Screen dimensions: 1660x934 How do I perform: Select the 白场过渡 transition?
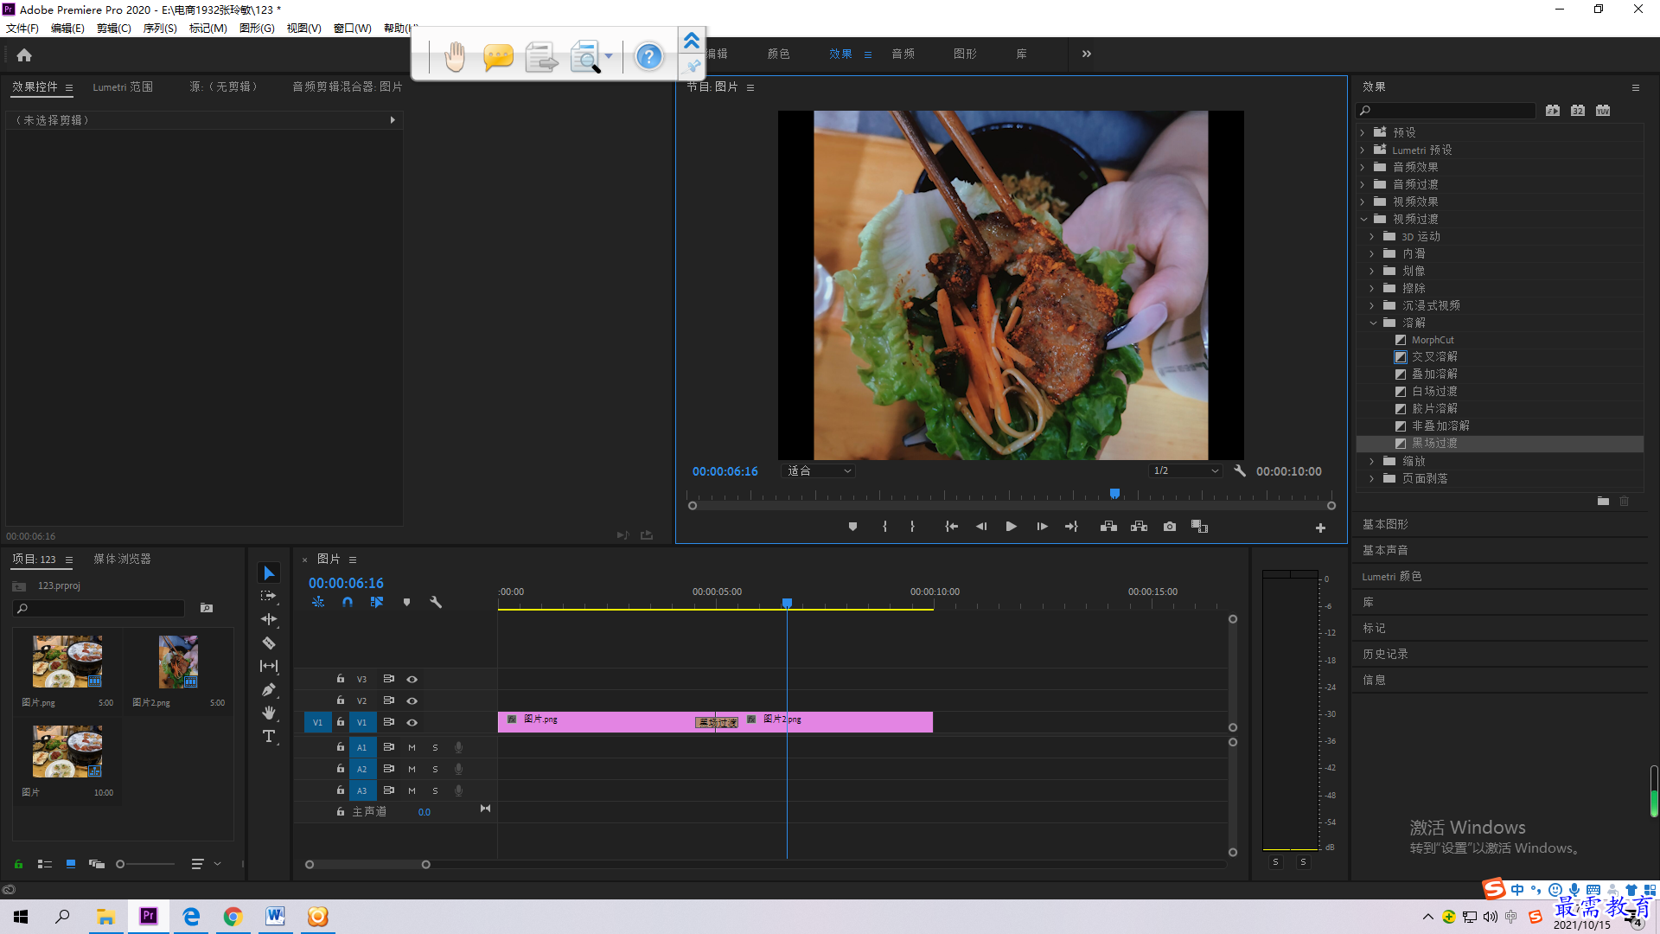[x=1434, y=391]
